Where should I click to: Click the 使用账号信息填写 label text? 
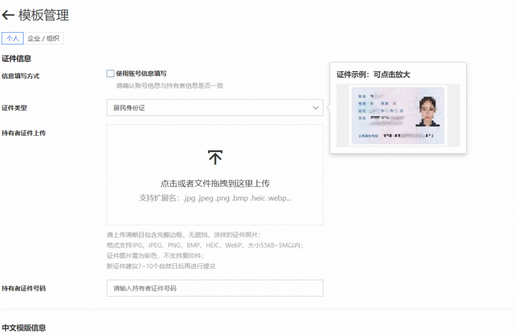141,74
